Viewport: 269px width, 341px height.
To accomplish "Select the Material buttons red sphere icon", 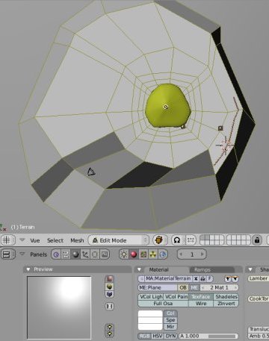I will point(134,254).
